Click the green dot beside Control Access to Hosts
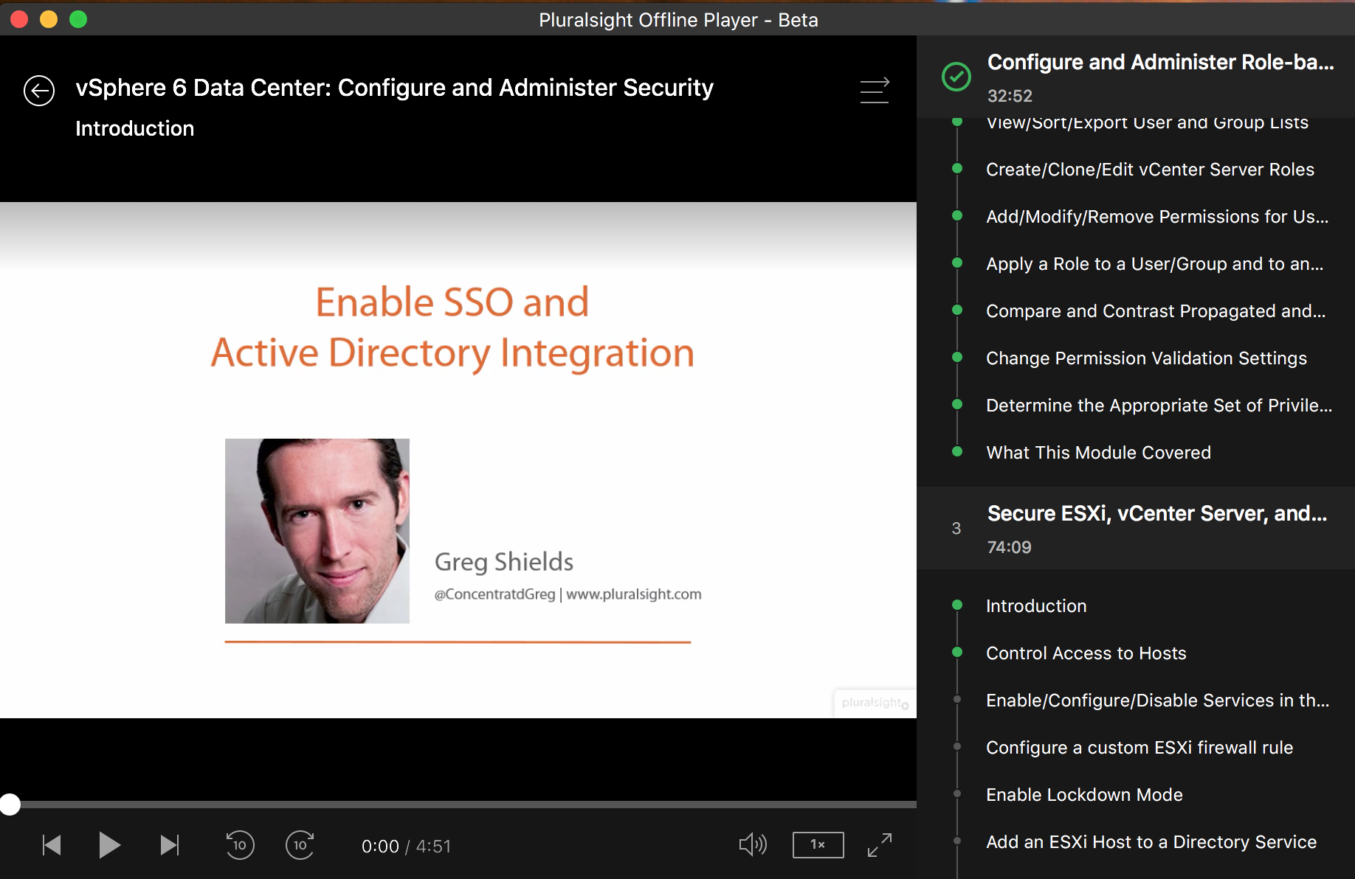This screenshot has height=879, width=1355. [957, 652]
